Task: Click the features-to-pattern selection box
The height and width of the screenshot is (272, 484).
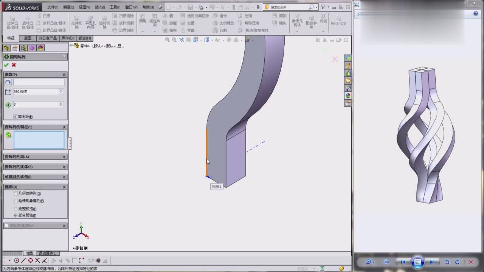Action: pos(39,140)
